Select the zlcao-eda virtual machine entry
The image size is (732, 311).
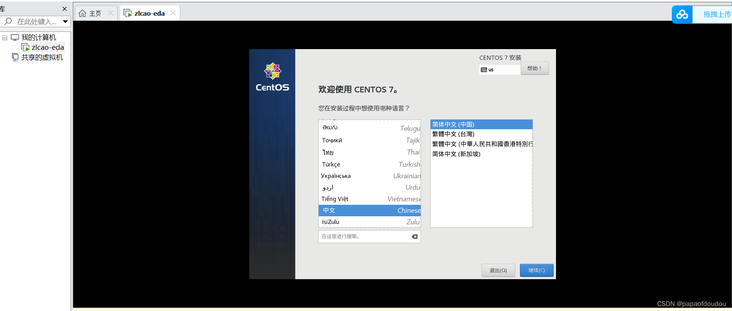tap(48, 48)
